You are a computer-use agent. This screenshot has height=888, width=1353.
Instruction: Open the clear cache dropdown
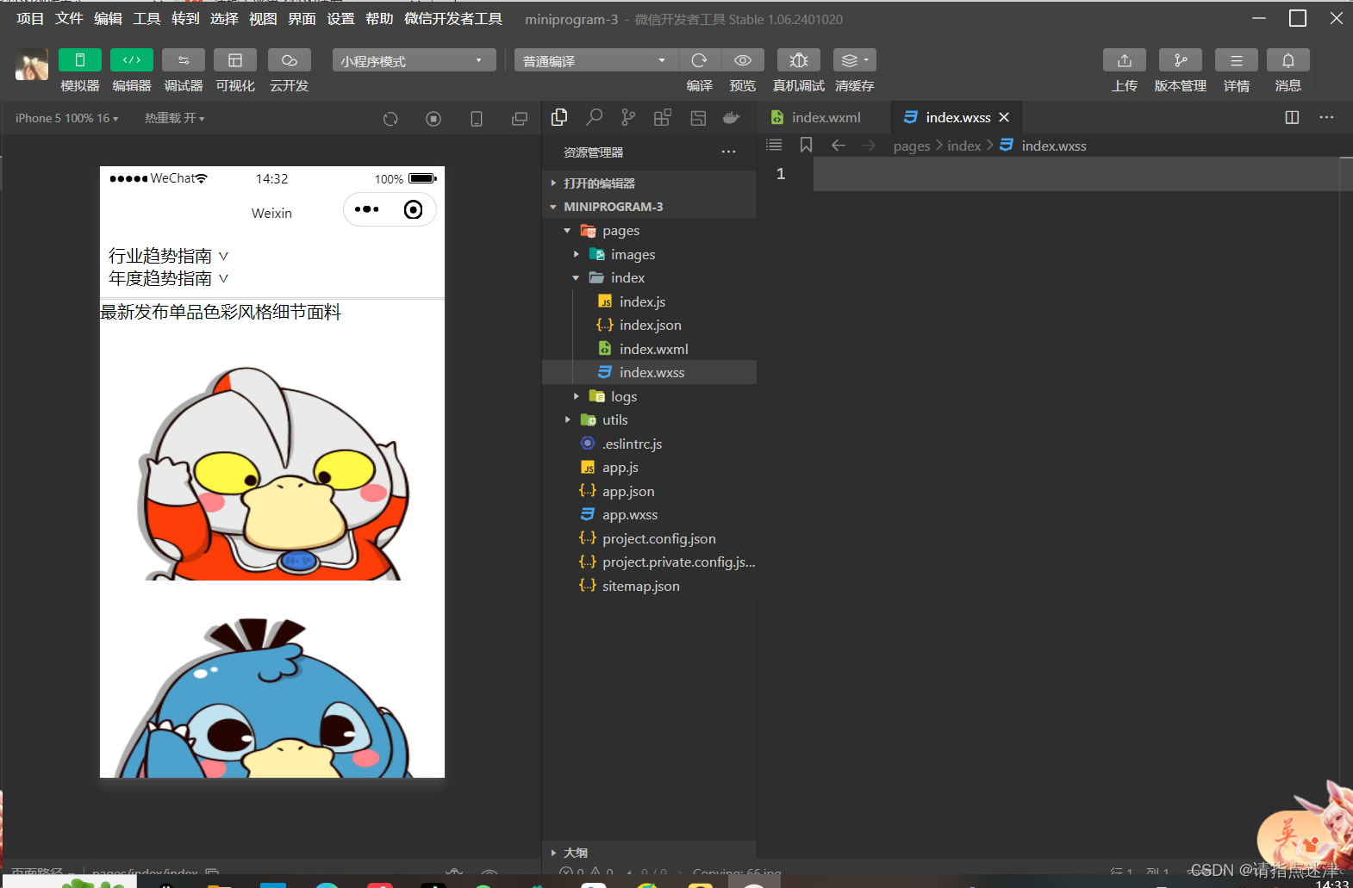[855, 60]
